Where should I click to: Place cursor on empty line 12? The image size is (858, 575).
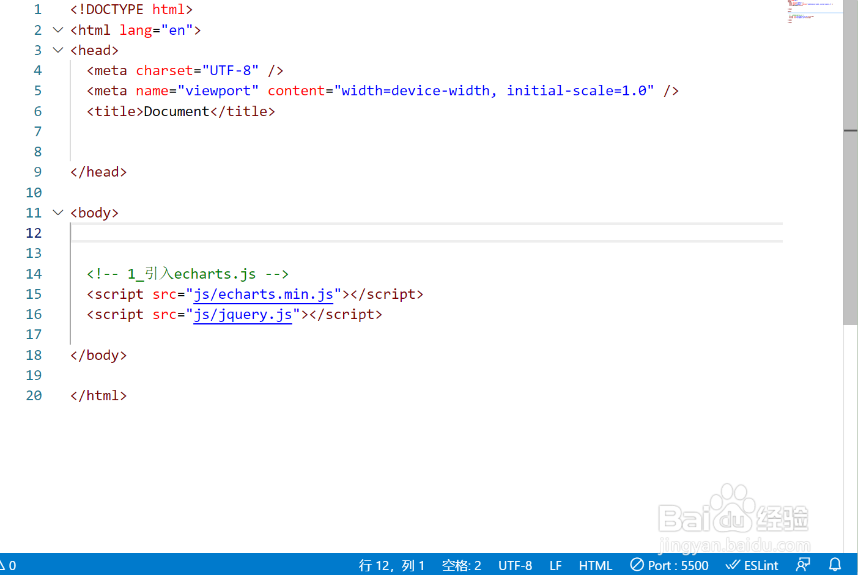click(x=427, y=233)
